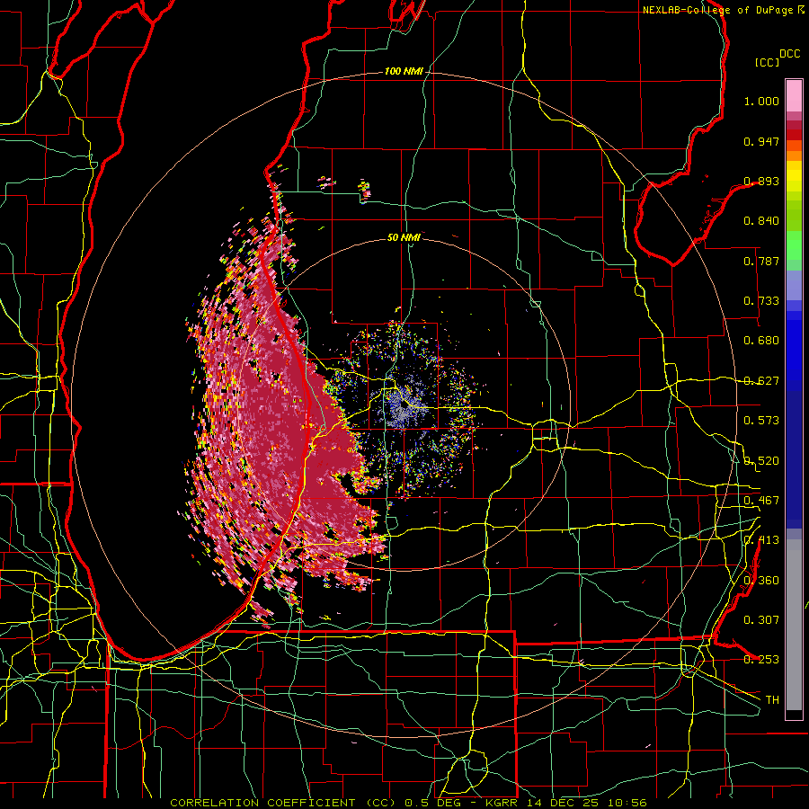Select the 0.467 scale value
The width and height of the screenshot is (809, 809).
tap(761, 501)
